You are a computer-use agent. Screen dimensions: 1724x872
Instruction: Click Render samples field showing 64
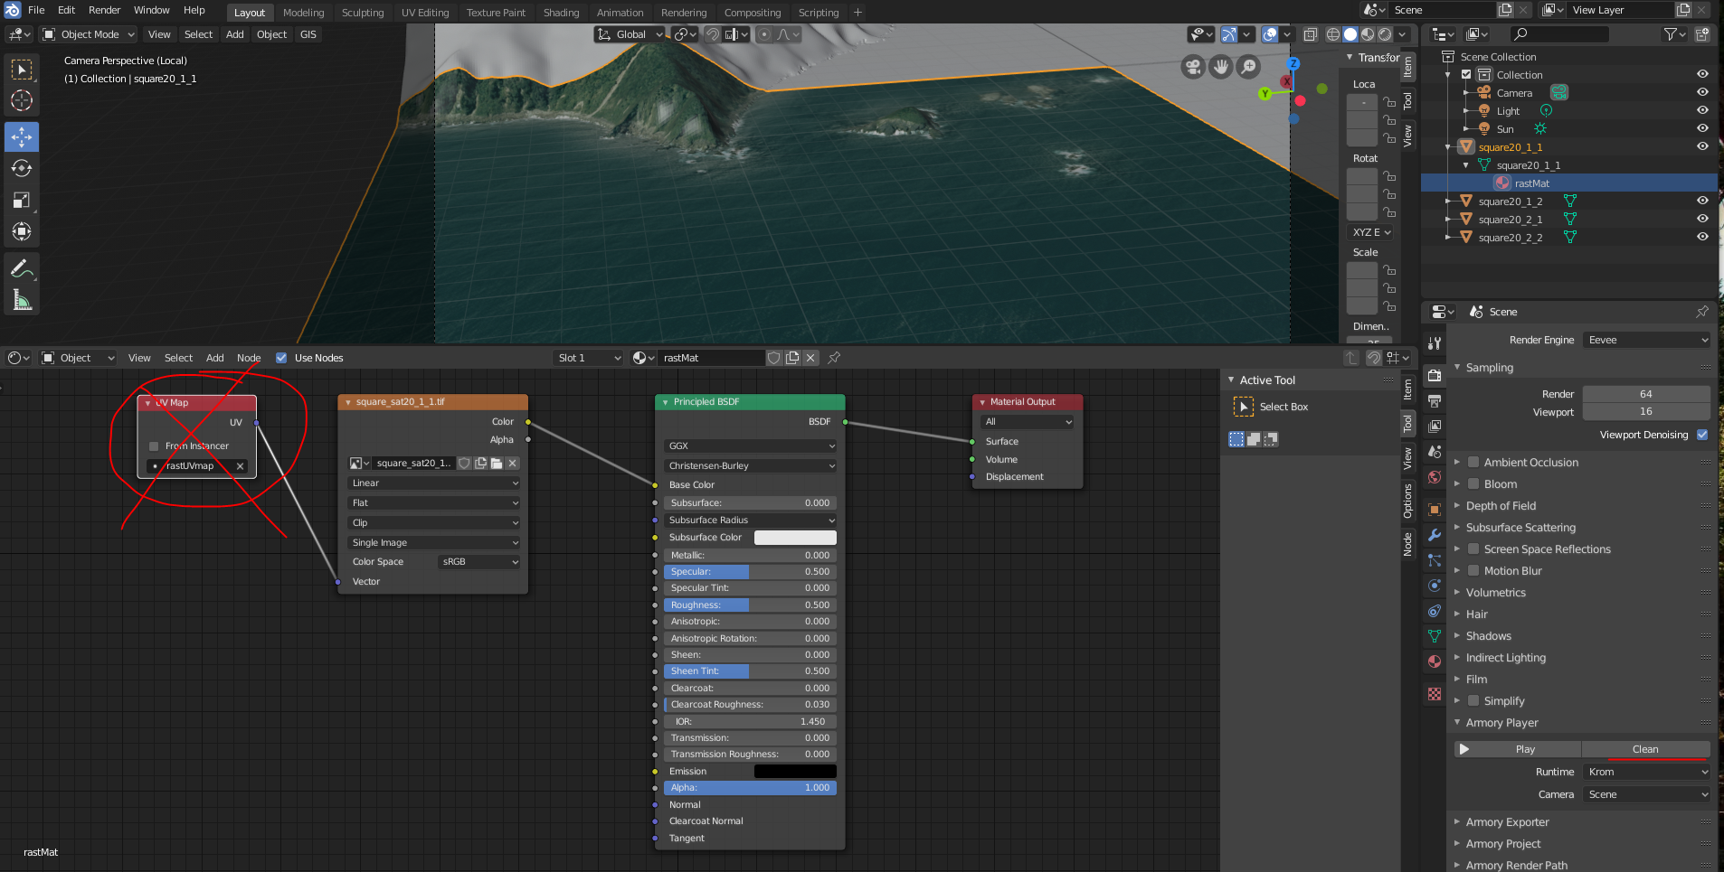point(1646,394)
